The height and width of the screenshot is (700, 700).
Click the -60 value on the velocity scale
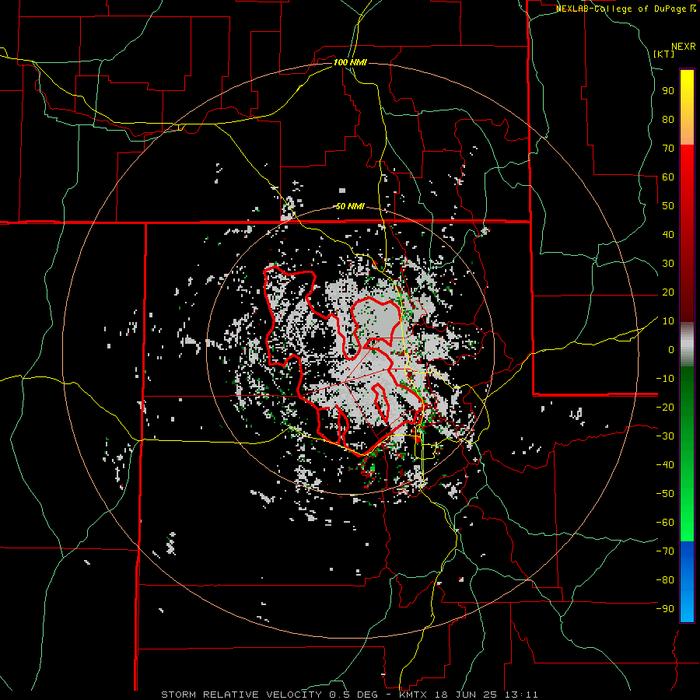pos(665,523)
